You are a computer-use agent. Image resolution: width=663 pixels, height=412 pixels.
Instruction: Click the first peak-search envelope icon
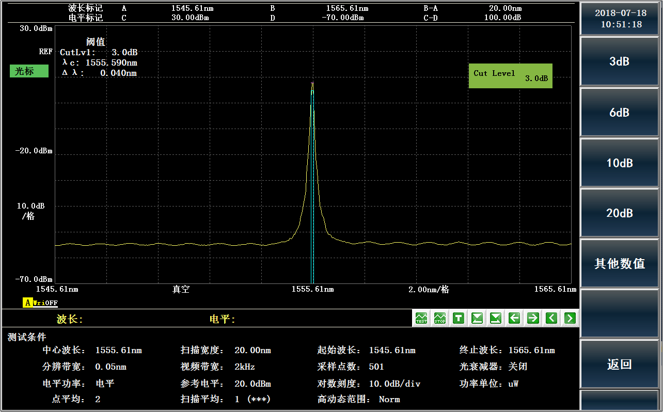[477, 318]
